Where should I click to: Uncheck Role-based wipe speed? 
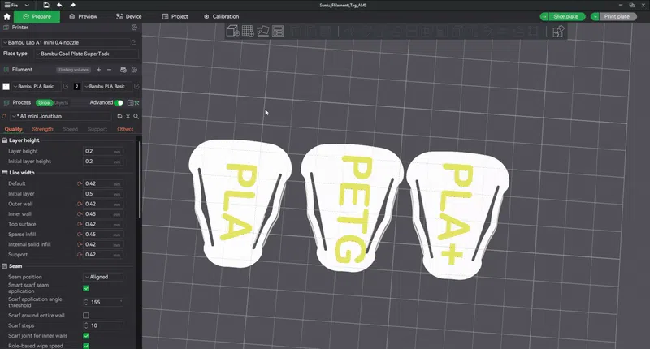pos(86,346)
